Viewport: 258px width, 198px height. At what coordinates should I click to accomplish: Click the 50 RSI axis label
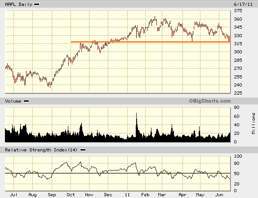pyautogui.click(x=236, y=173)
